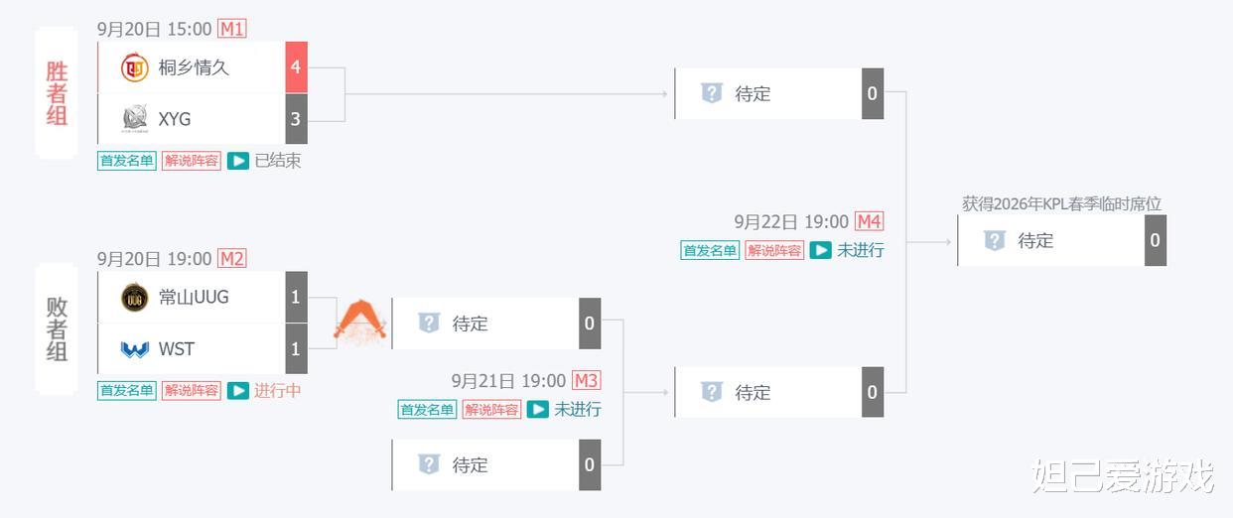Click the 常山UUG team logo
The height and width of the screenshot is (518, 1233).
[x=134, y=297]
